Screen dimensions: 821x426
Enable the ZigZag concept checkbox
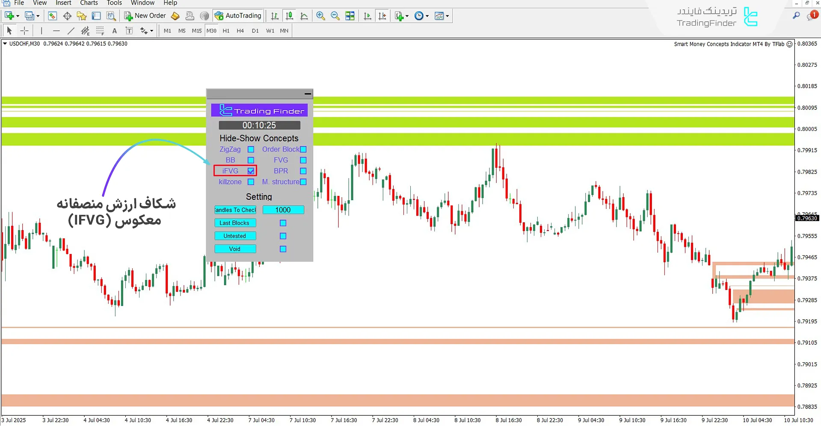point(251,149)
